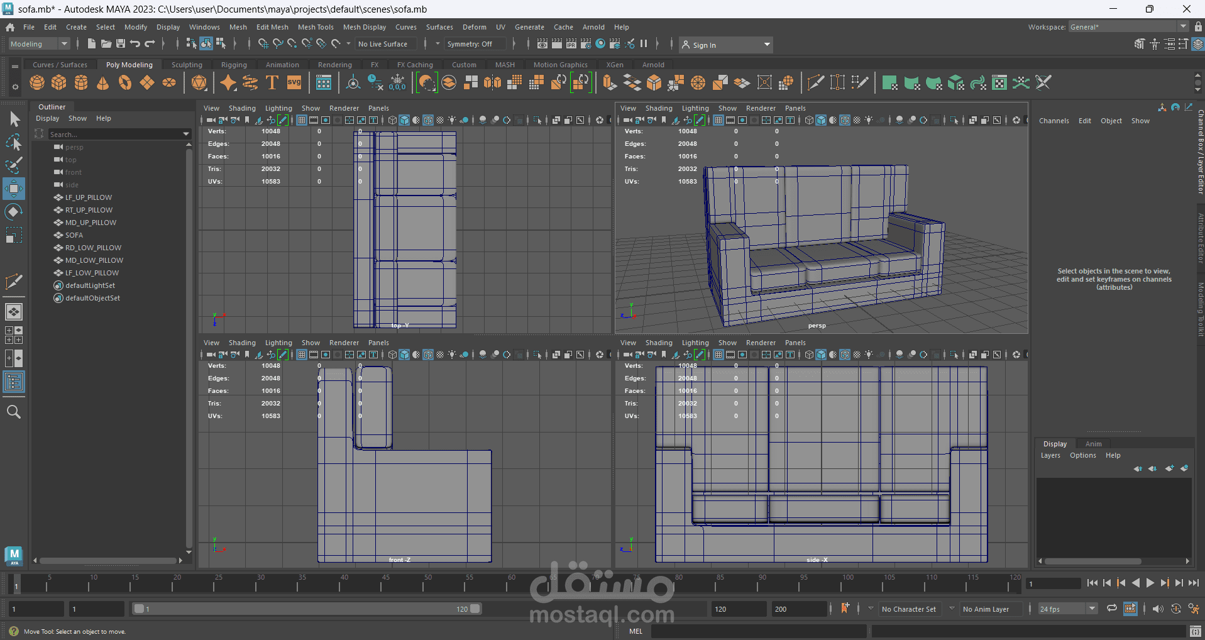This screenshot has height=640, width=1205.
Task: Click the playback range slider bar
Action: [307, 609]
